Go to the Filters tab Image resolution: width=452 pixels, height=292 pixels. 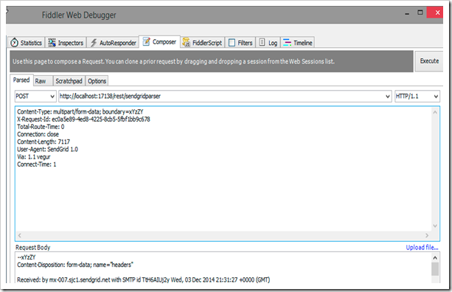[x=240, y=43]
